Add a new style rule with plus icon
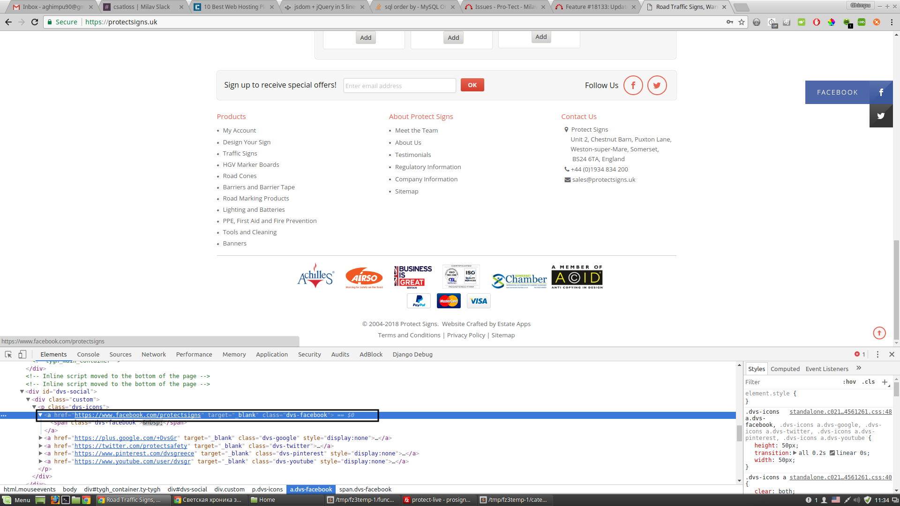The height and width of the screenshot is (506, 900). coord(885,382)
